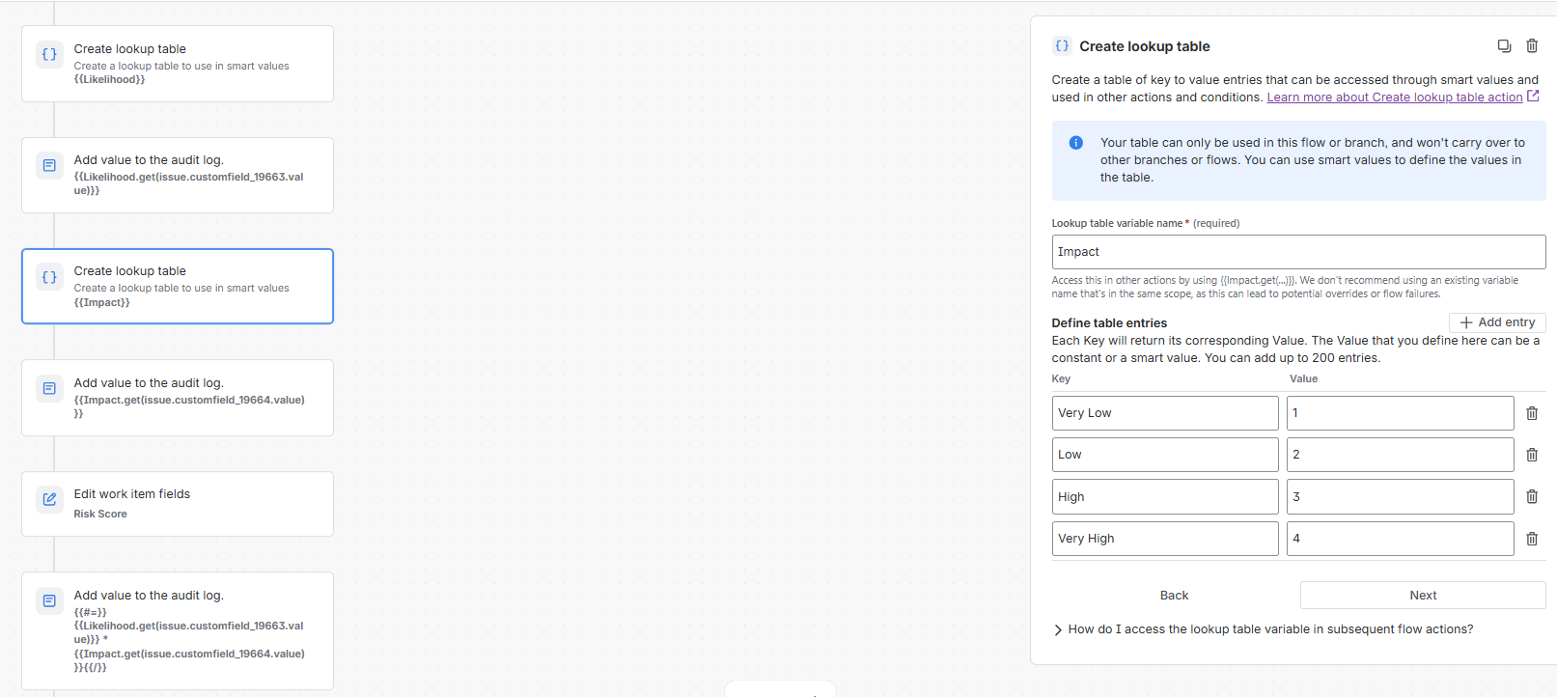
Task: Click the Back button
Action: [x=1174, y=596]
